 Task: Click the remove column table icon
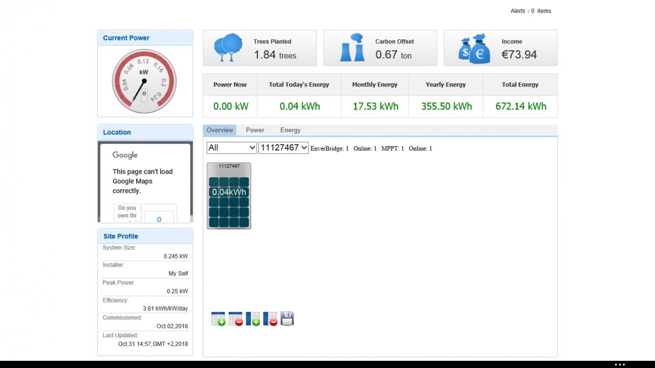coord(270,319)
